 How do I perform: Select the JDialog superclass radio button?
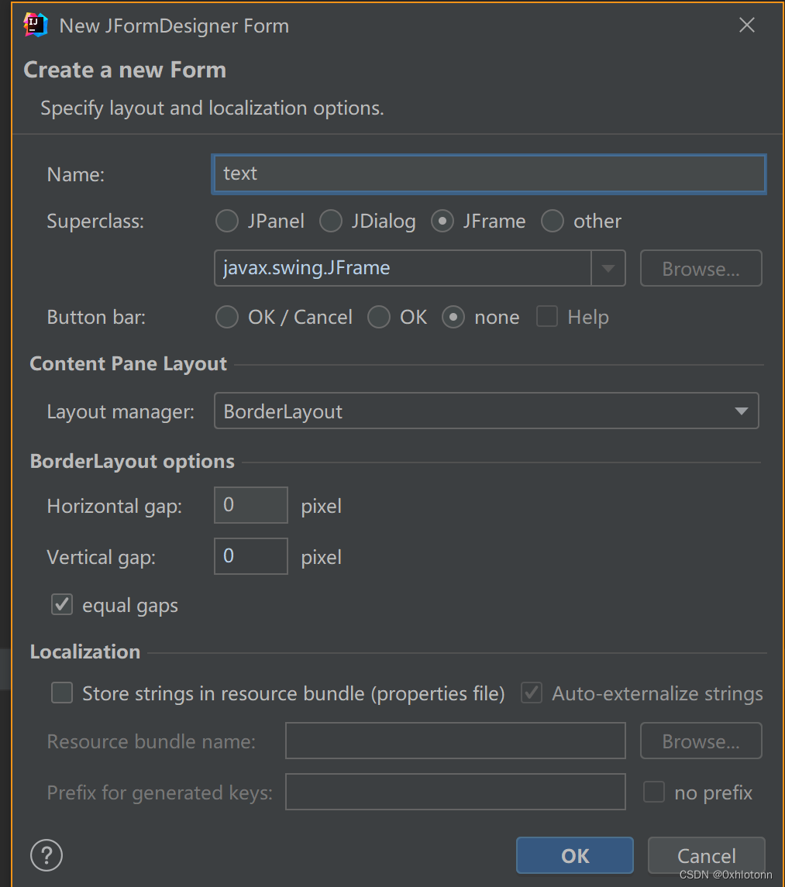coord(331,222)
